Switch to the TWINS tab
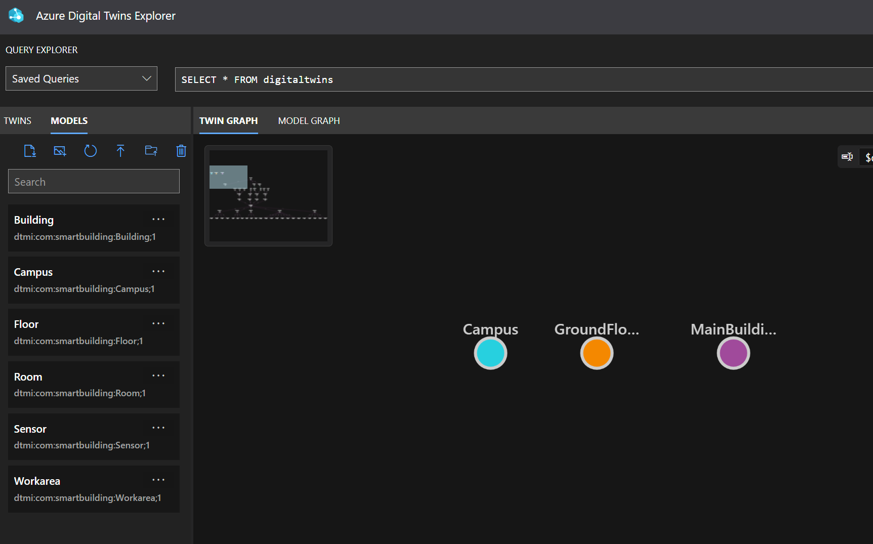The height and width of the screenshot is (544, 873). click(18, 121)
